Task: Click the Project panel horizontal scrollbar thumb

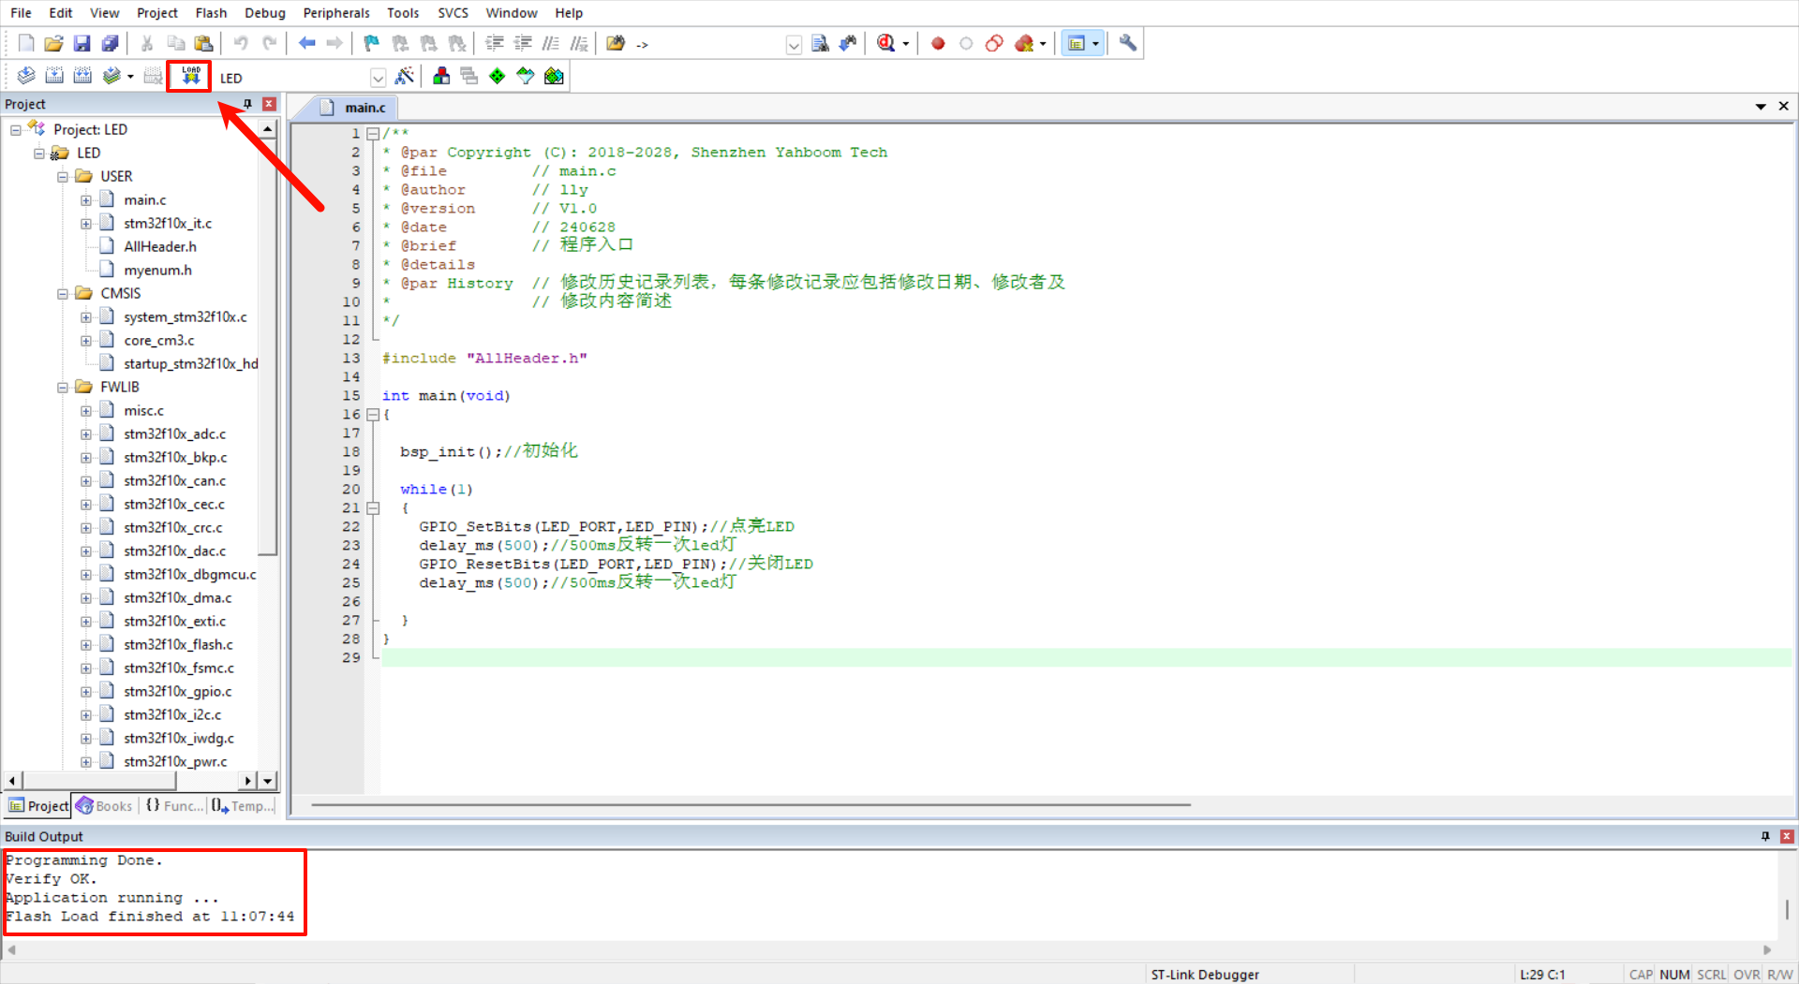Action: (x=99, y=781)
